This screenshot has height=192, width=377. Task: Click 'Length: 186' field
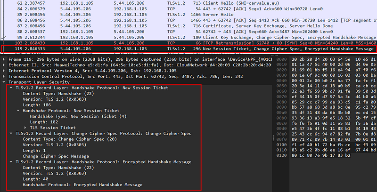tap(37, 105)
